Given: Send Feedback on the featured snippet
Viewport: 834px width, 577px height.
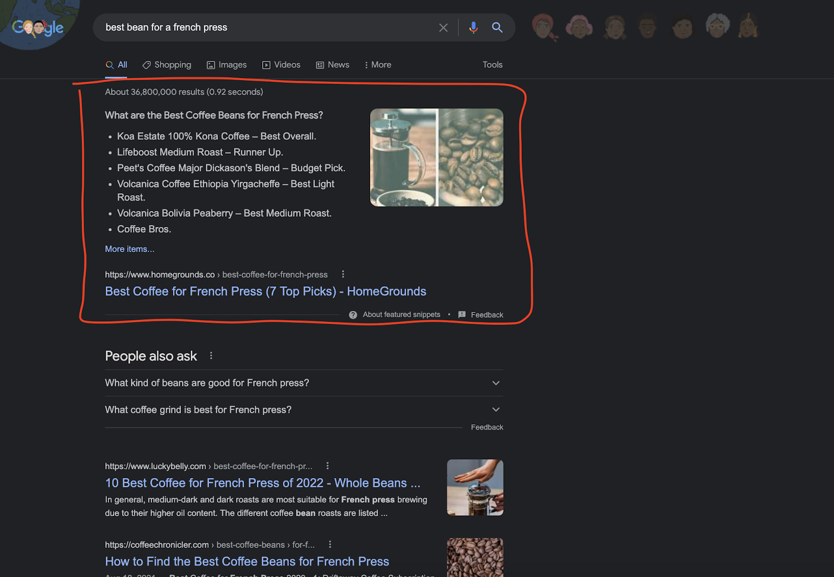Looking at the screenshot, I should click(487, 315).
